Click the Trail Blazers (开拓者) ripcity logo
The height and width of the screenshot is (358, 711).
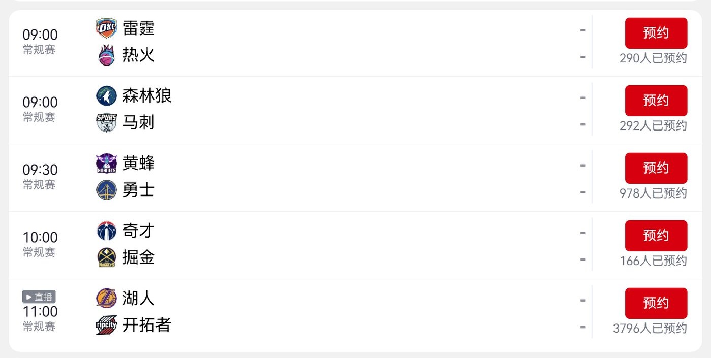tap(107, 325)
